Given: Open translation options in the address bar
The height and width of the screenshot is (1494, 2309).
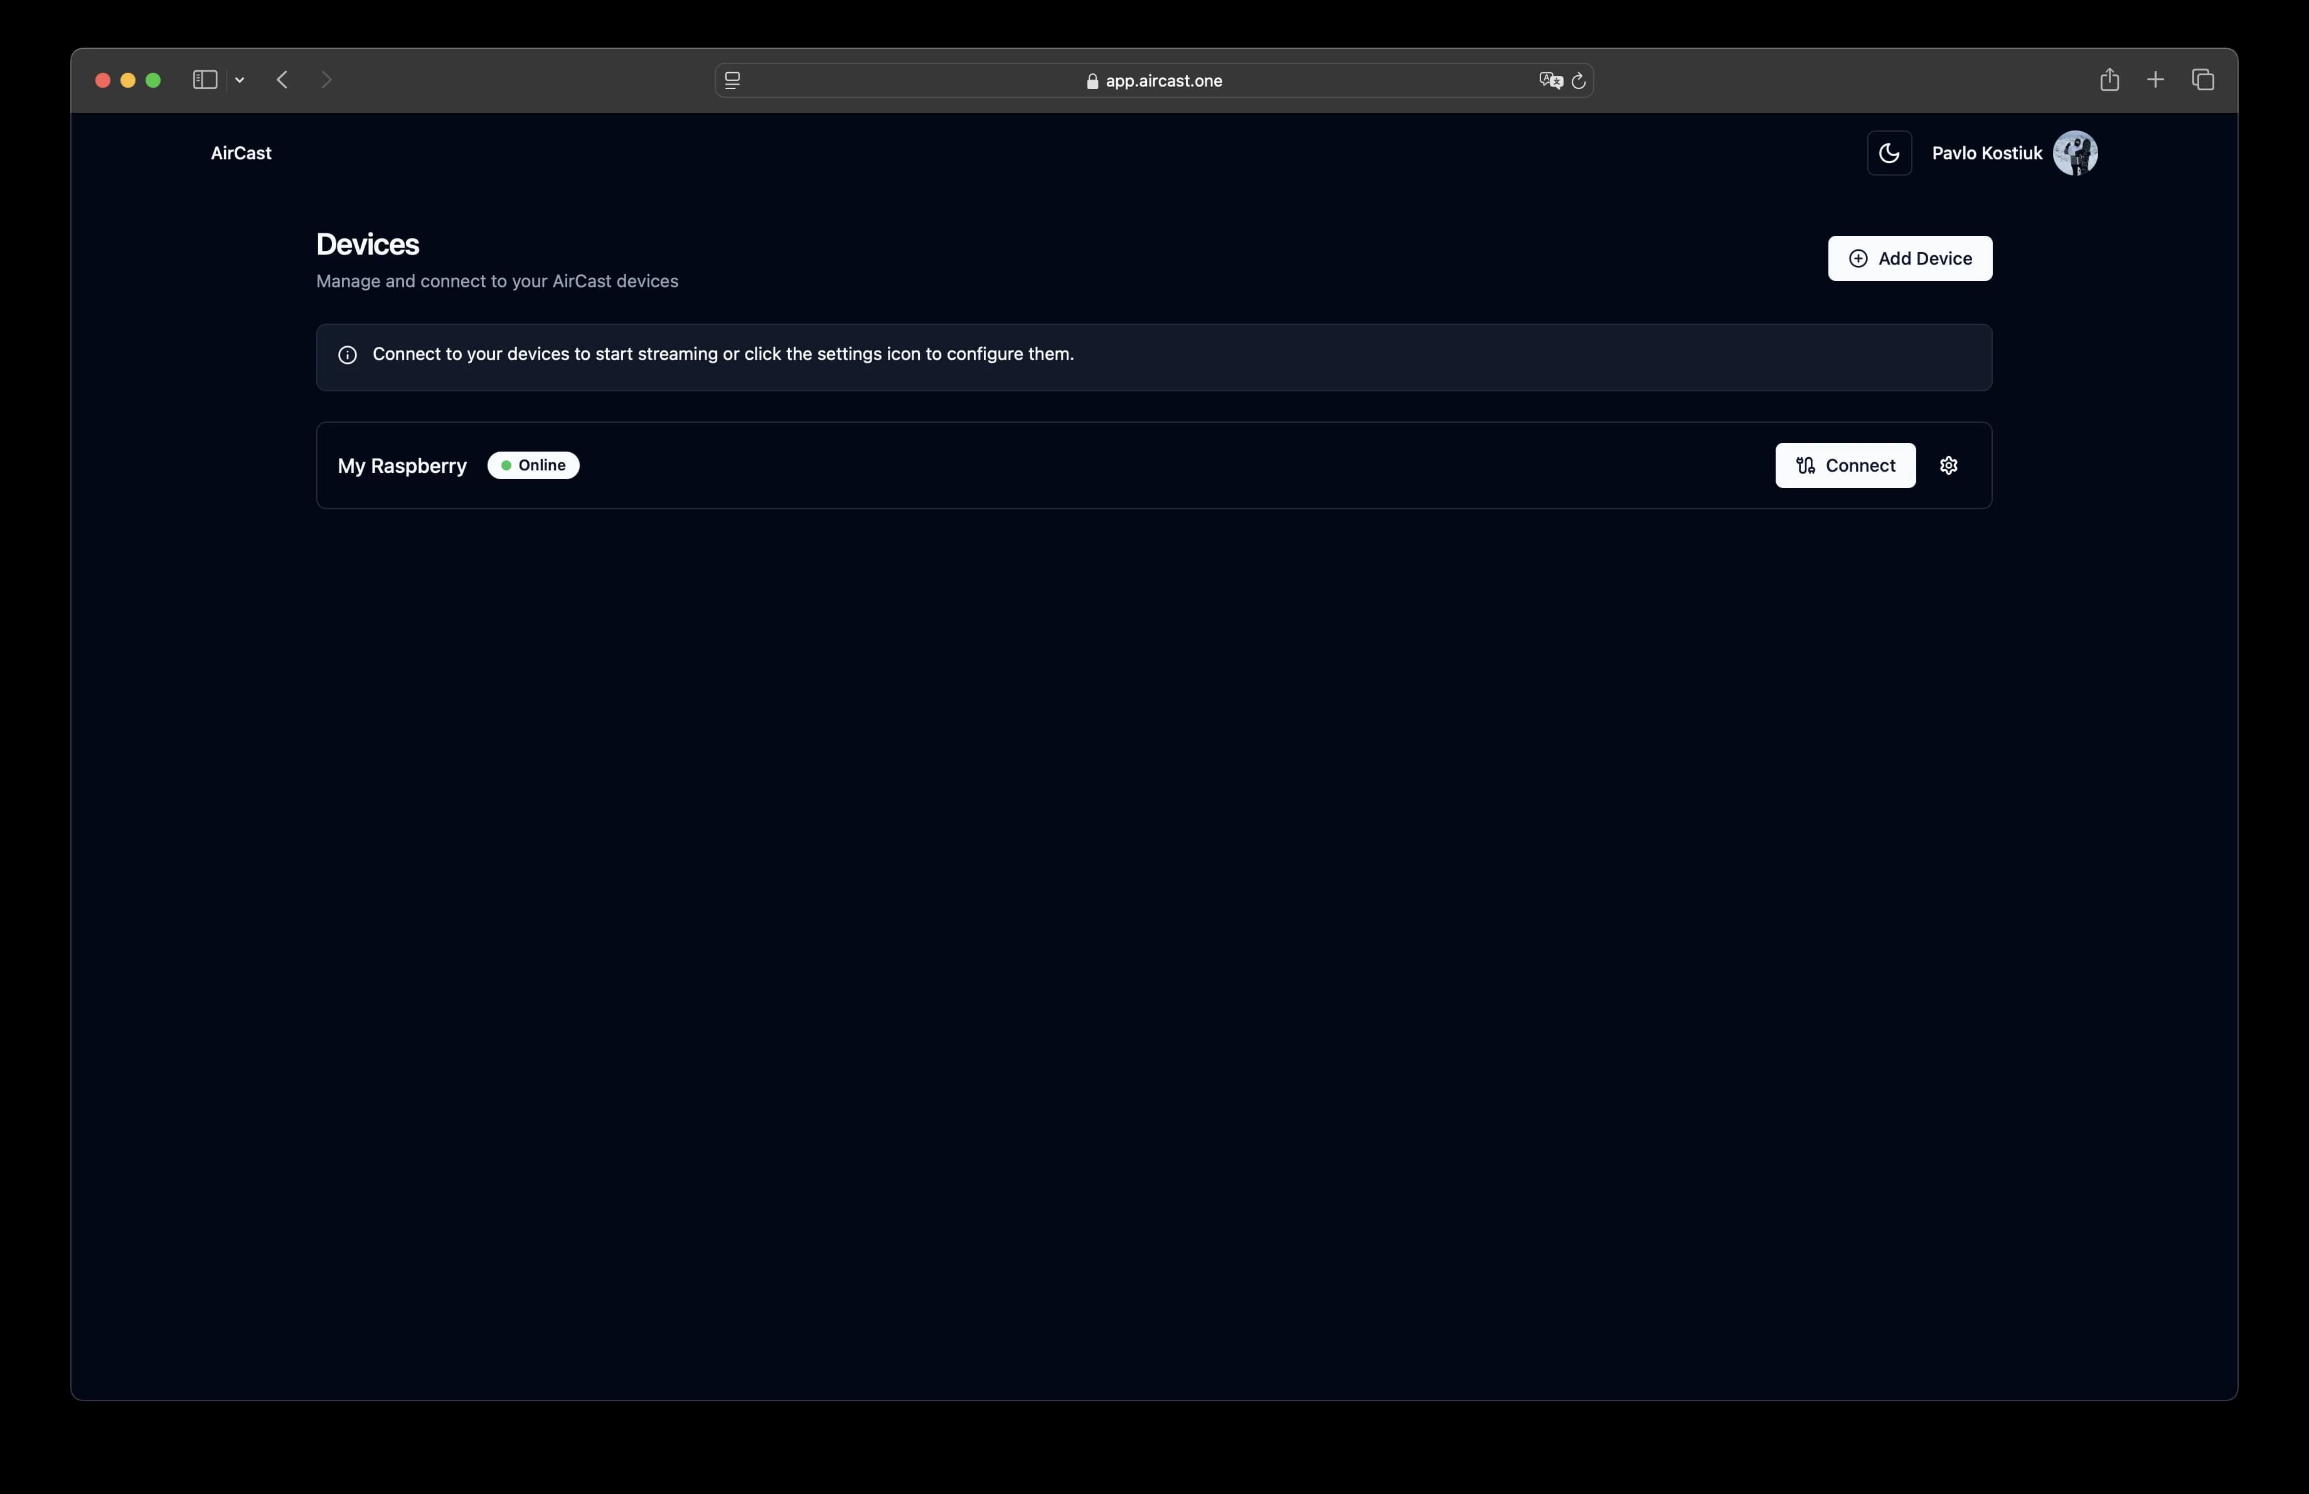Looking at the screenshot, I should click(x=1550, y=80).
